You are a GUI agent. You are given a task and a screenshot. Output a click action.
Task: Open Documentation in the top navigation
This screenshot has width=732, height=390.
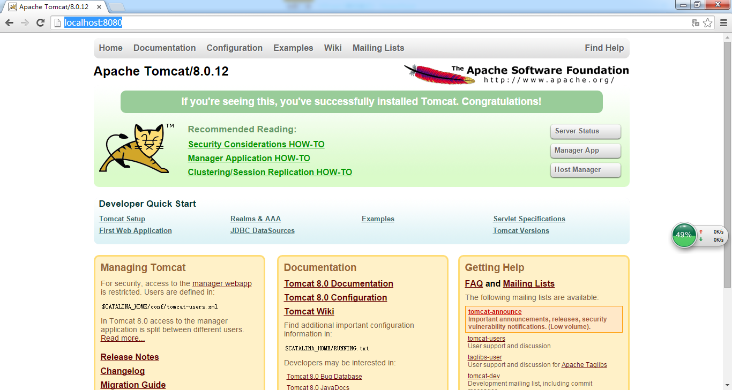coord(165,48)
